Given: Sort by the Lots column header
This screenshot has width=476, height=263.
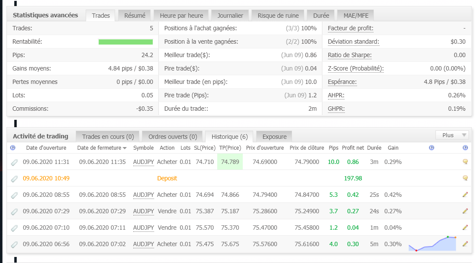Looking at the screenshot, I should click(186, 148).
